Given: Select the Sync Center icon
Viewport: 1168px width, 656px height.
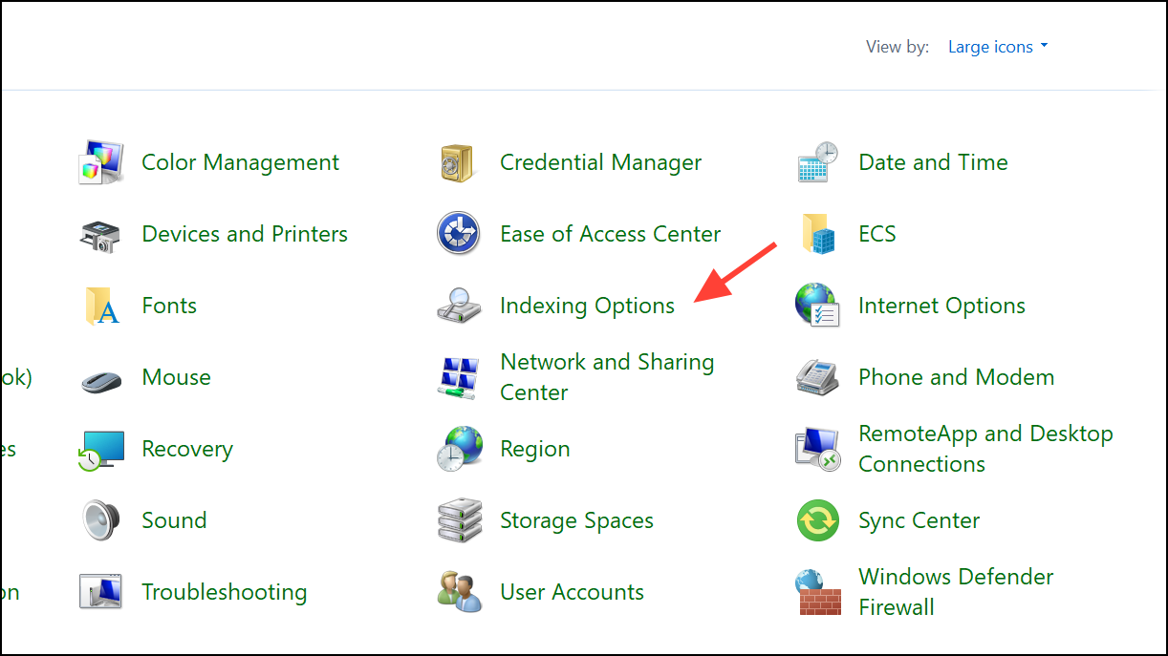Looking at the screenshot, I should tap(816, 519).
